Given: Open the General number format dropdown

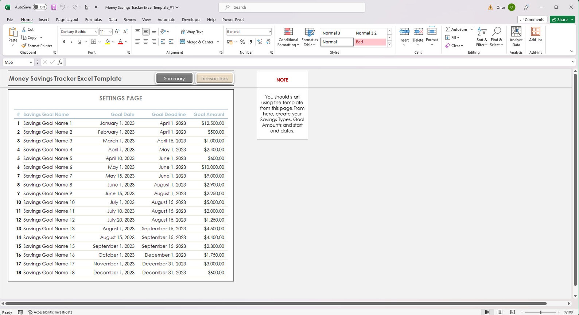Looking at the screenshot, I should point(269,32).
